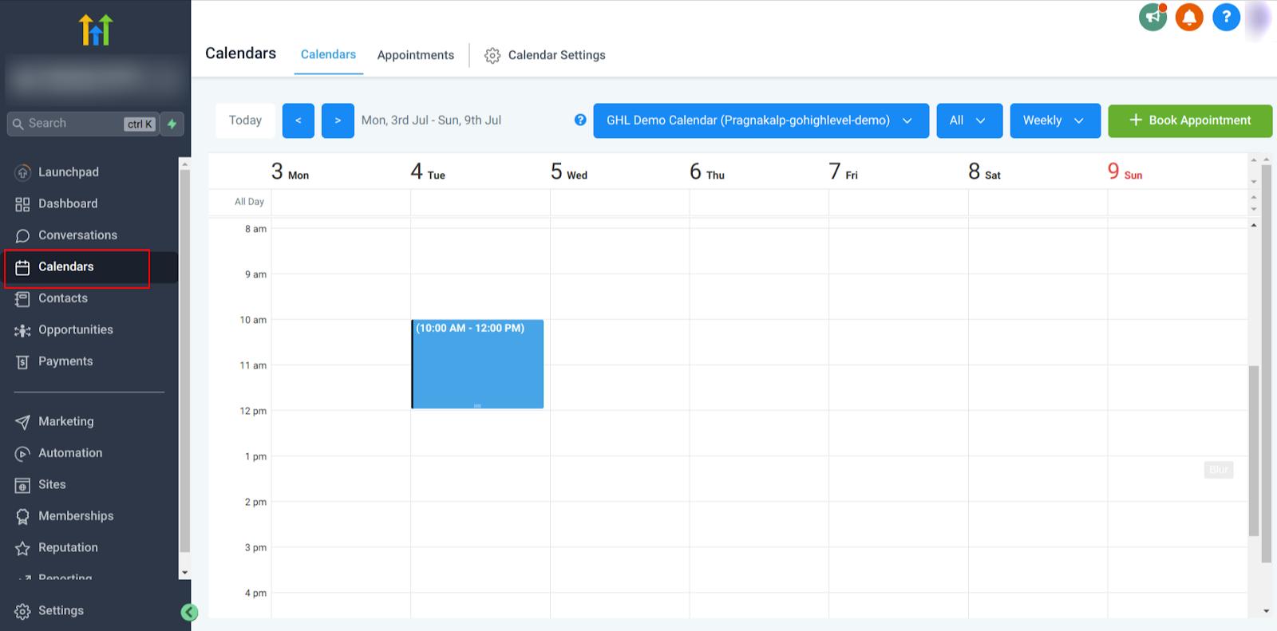Image resolution: width=1277 pixels, height=631 pixels.
Task: Click the 3 Mon day header
Action: (x=290, y=172)
